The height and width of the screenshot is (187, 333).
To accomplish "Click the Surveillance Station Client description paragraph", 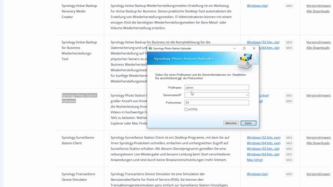I will click(x=171, y=149).
